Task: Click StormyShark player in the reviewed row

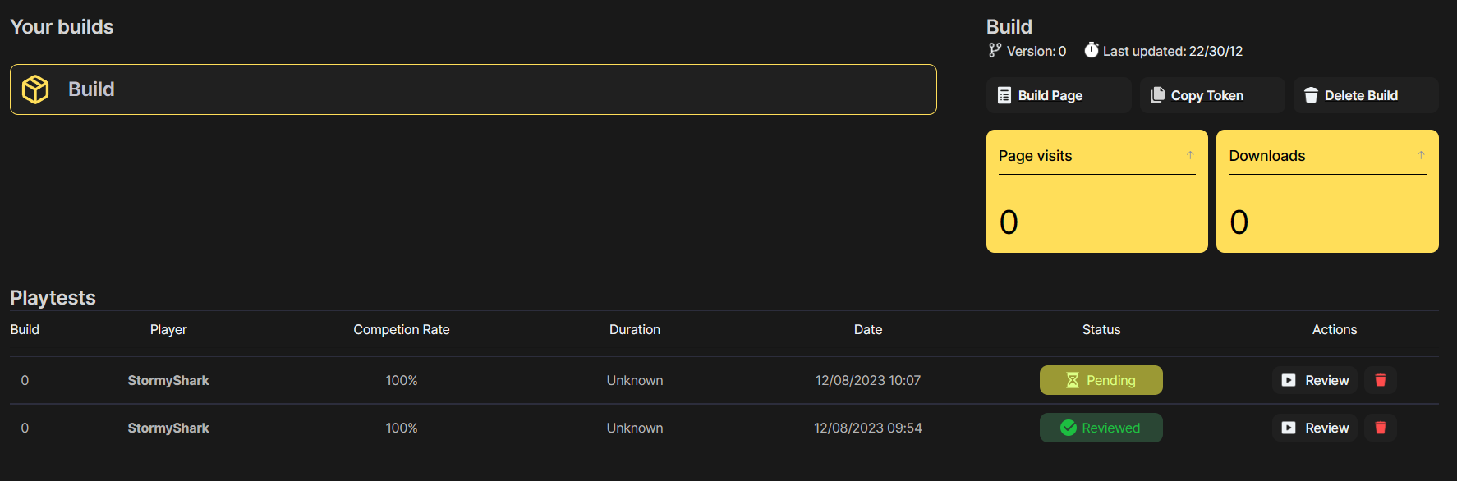Action: 168,428
